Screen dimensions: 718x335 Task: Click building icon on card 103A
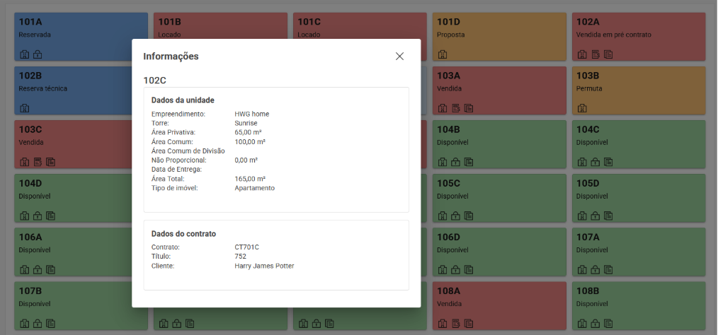pos(443,108)
